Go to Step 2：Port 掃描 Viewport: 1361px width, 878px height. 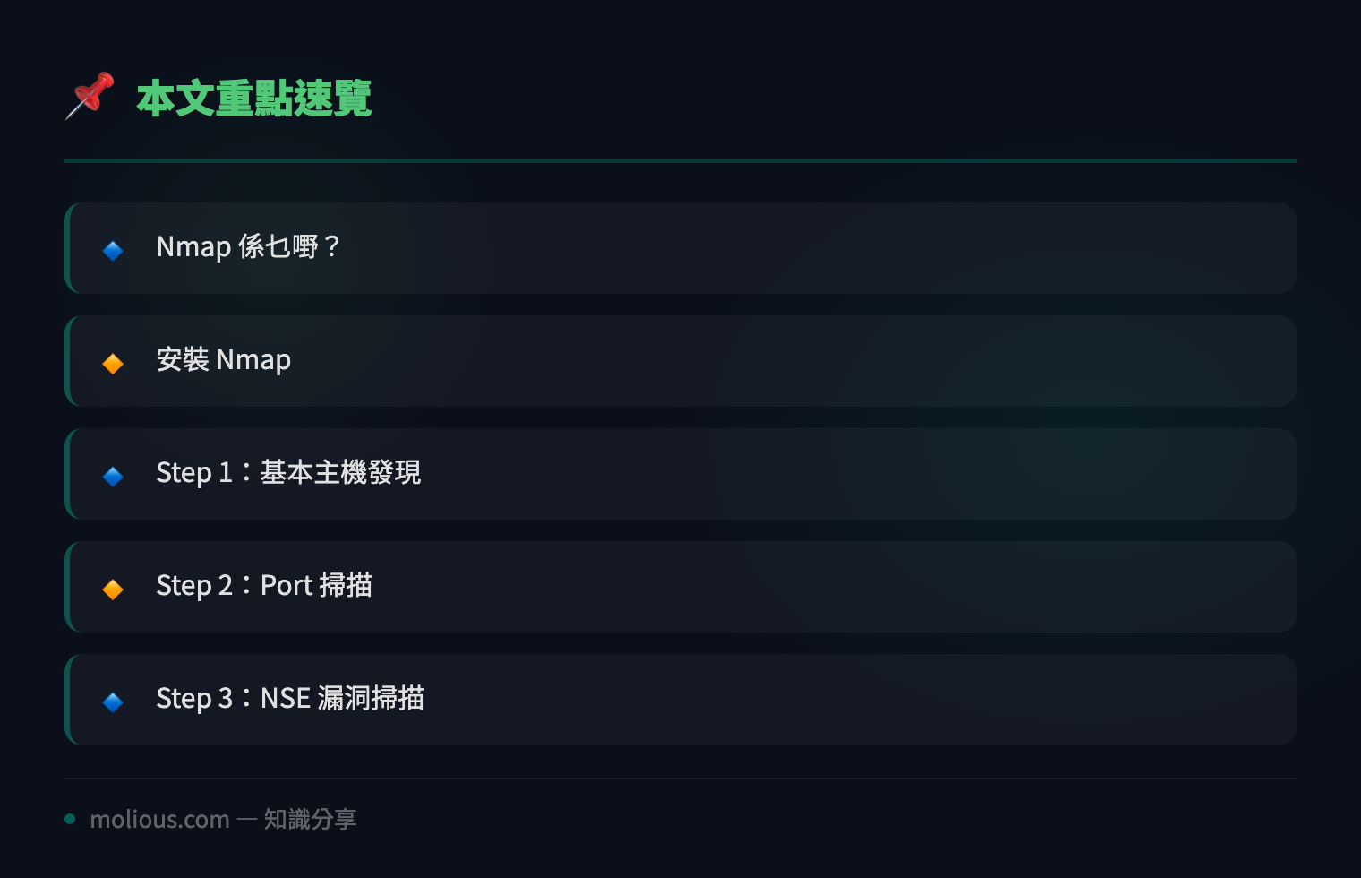click(264, 585)
